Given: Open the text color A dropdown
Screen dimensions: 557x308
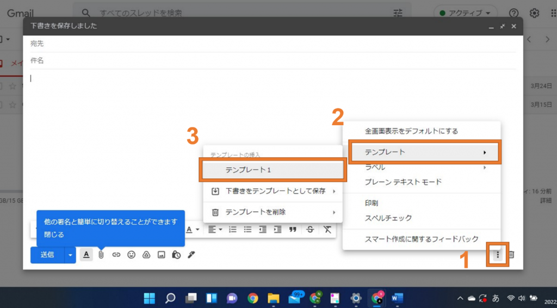Looking at the screenshot, I should pos(192,230).
